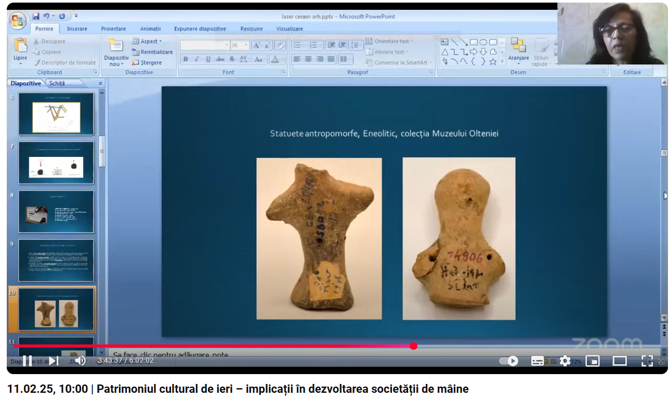Click the Copiere (Copy) command
The height and width of the screenshot is (398, 669).
(x=47, y=52)
